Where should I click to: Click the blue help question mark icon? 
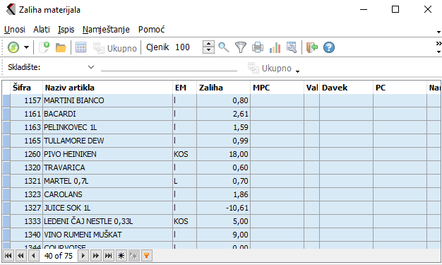coord(329,47)
